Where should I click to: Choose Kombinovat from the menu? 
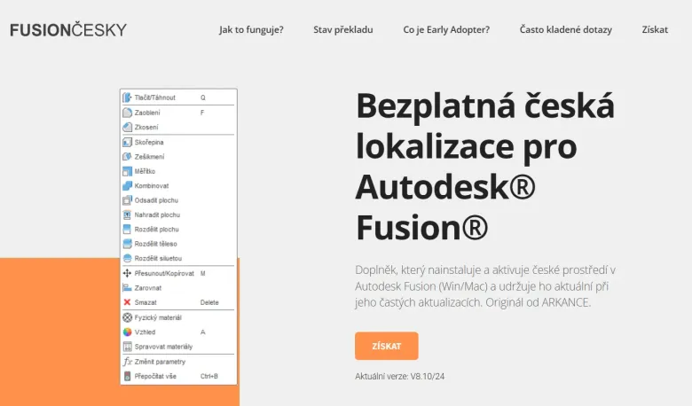[178, 185]
